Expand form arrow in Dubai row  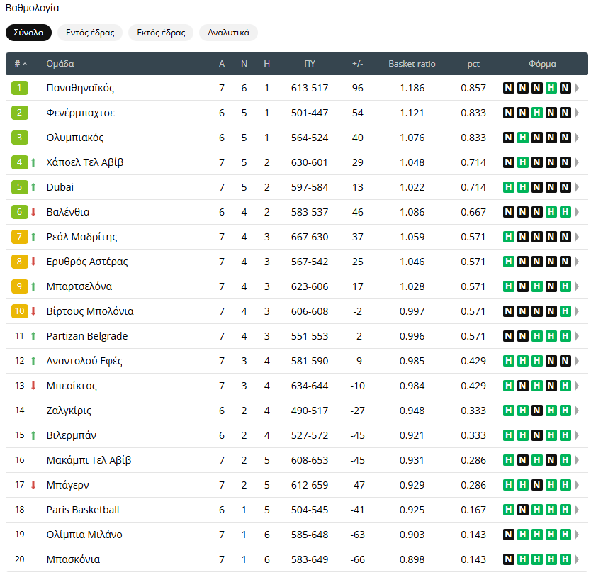[577, 187]
